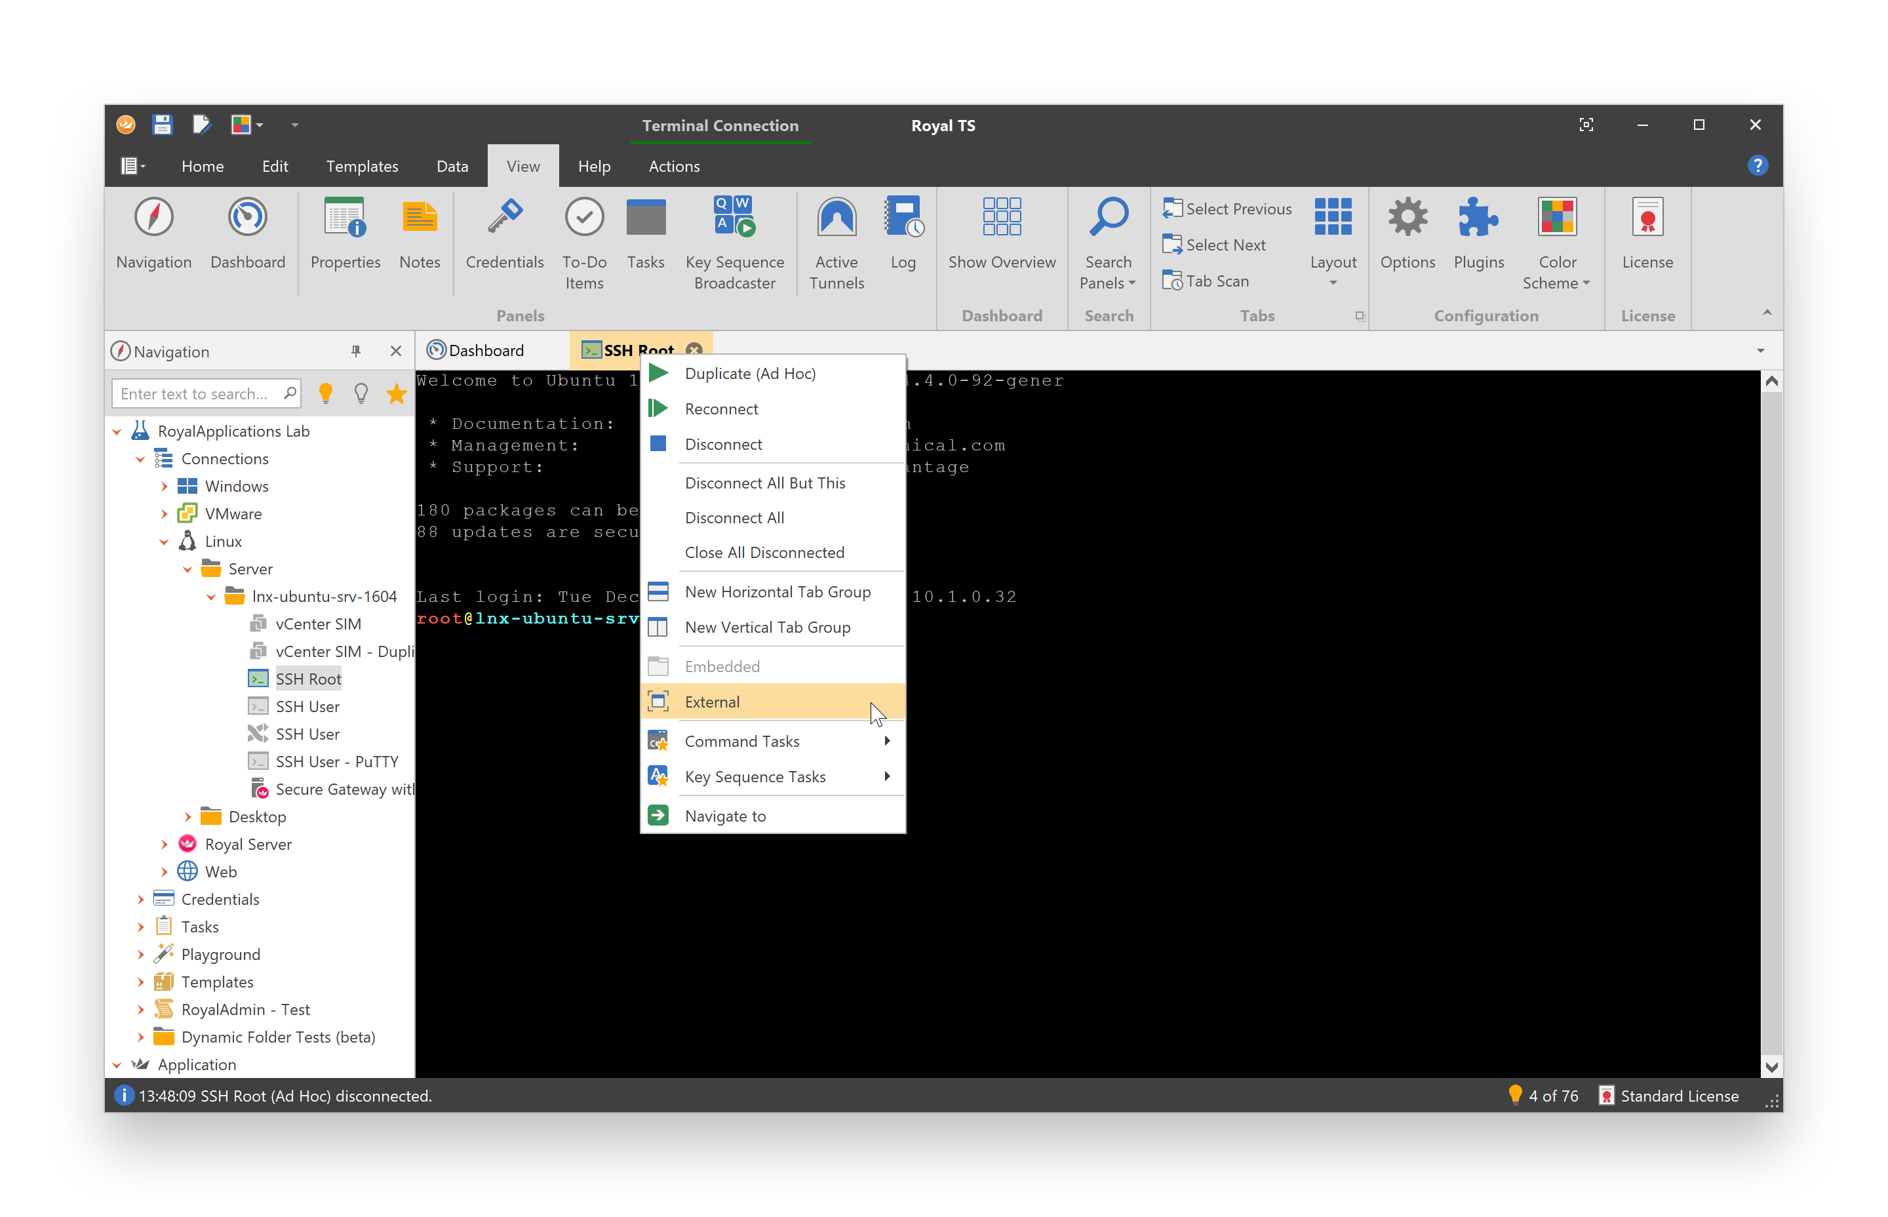Choose New Horizontal Tab Group

click(x=773, y=593)
